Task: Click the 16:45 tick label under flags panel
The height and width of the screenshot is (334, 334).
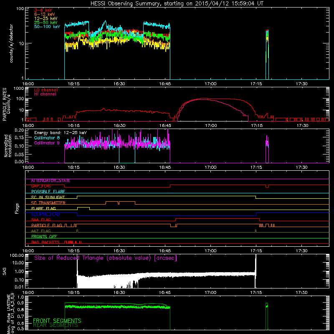Action: [x=165, y=251]
